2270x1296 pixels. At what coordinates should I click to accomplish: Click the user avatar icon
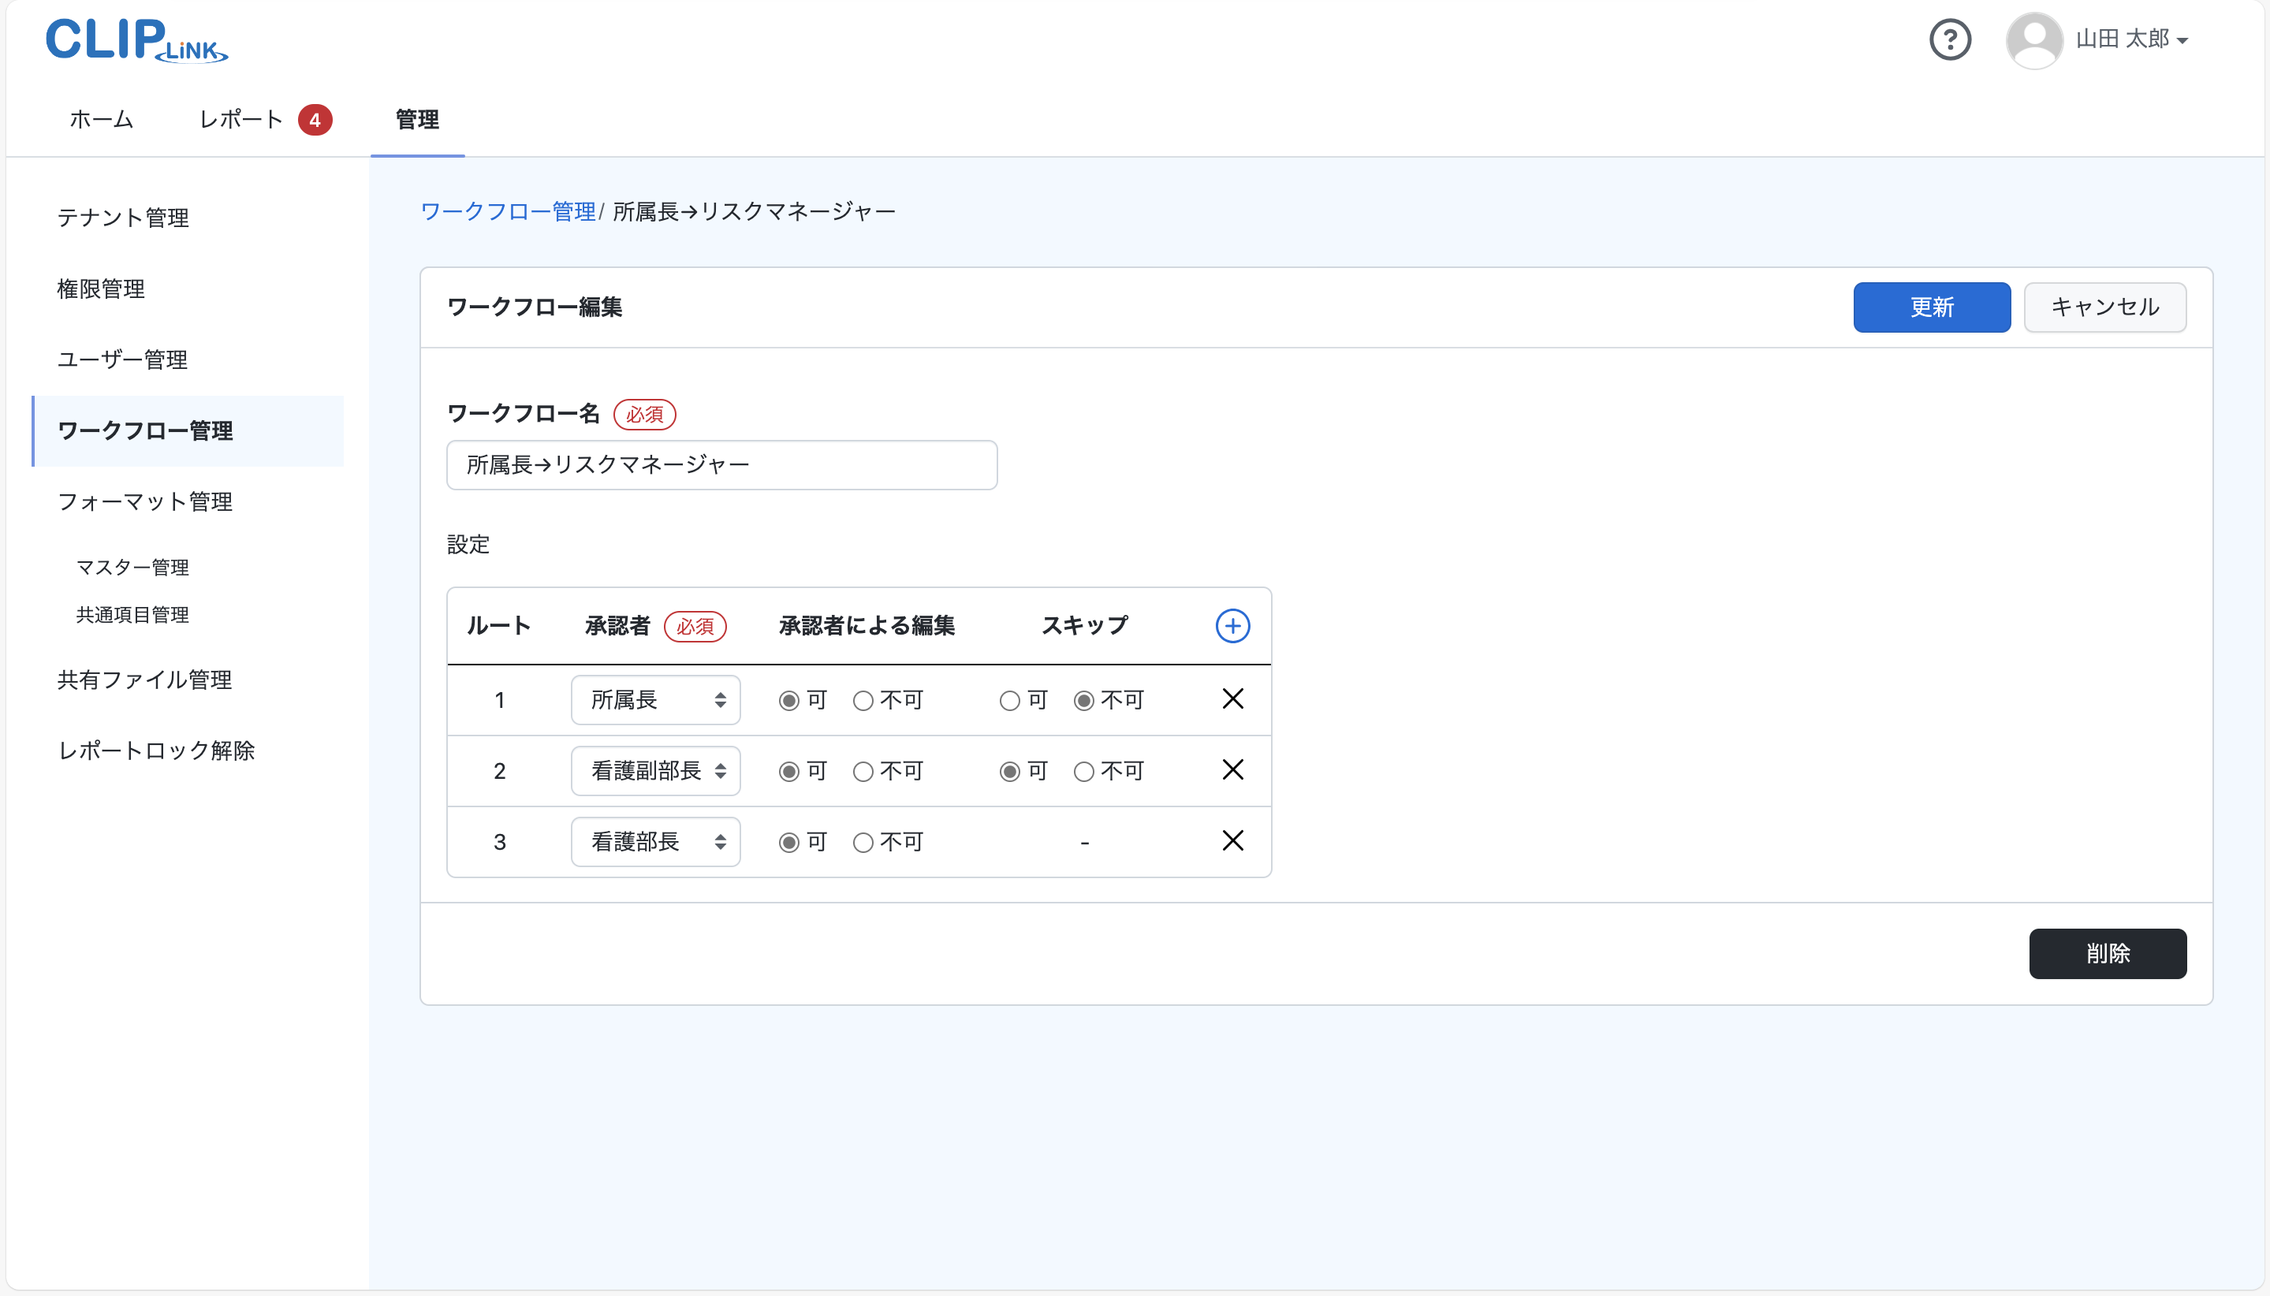(2034, 39)
